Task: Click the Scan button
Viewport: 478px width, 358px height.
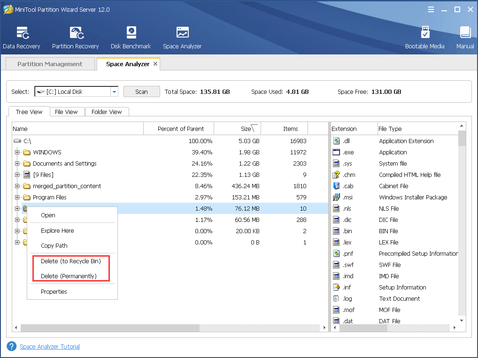Action: click(141, 91)
